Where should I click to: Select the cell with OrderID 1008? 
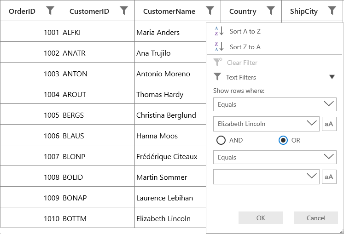30,176
